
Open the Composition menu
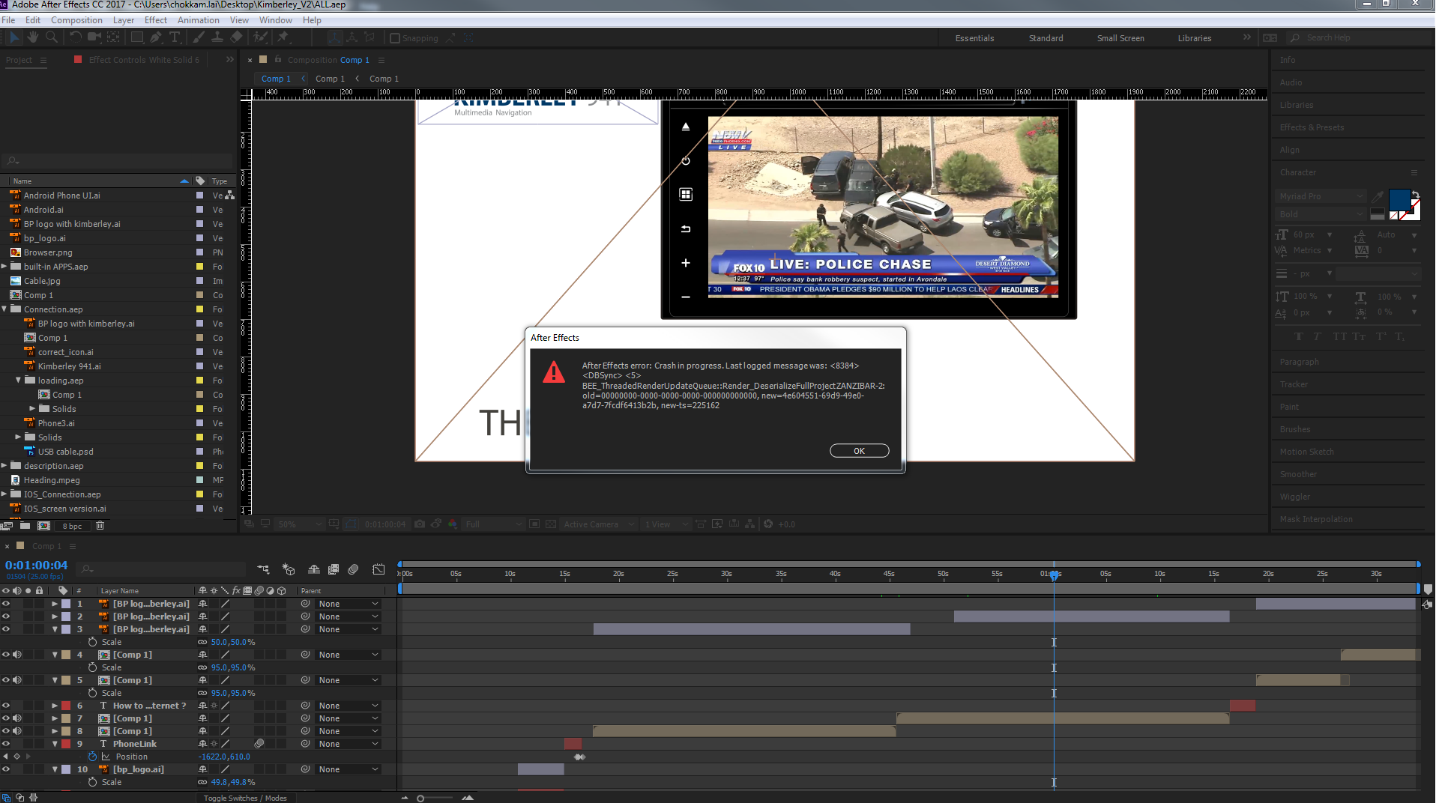[x=76, y=20]
